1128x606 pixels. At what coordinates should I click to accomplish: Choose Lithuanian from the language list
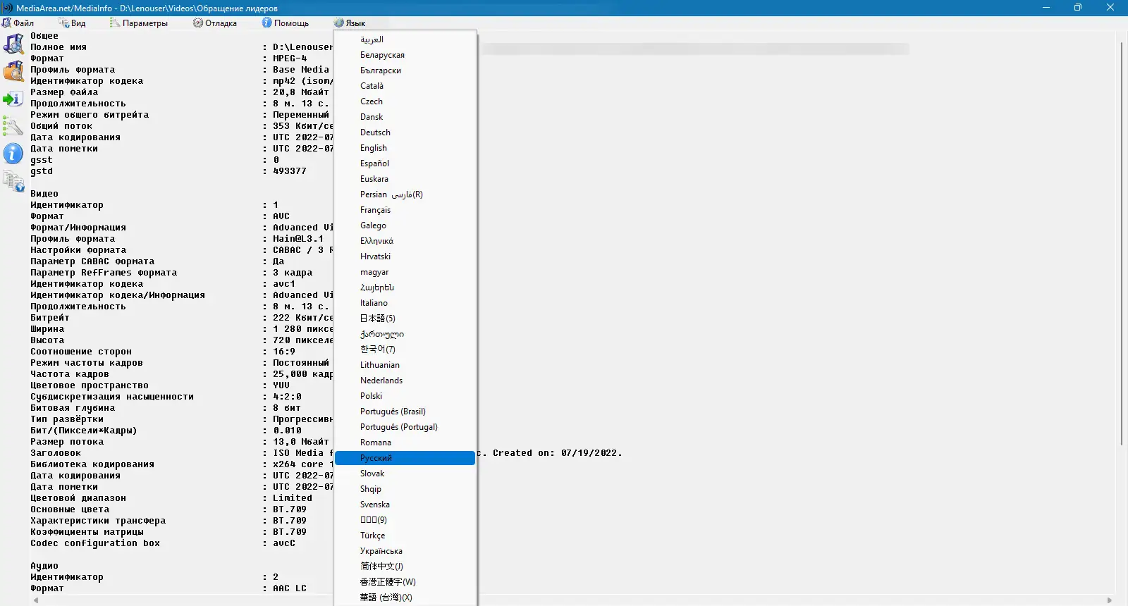click(405, 365)
